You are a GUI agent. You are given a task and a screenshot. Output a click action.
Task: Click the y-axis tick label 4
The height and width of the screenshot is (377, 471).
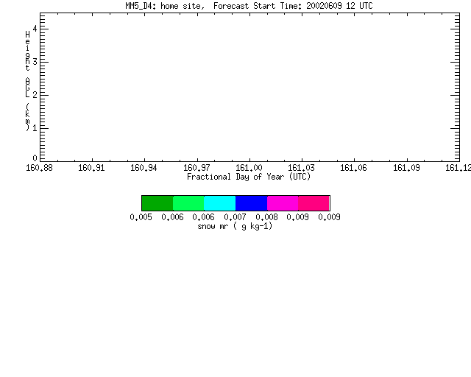35,29
